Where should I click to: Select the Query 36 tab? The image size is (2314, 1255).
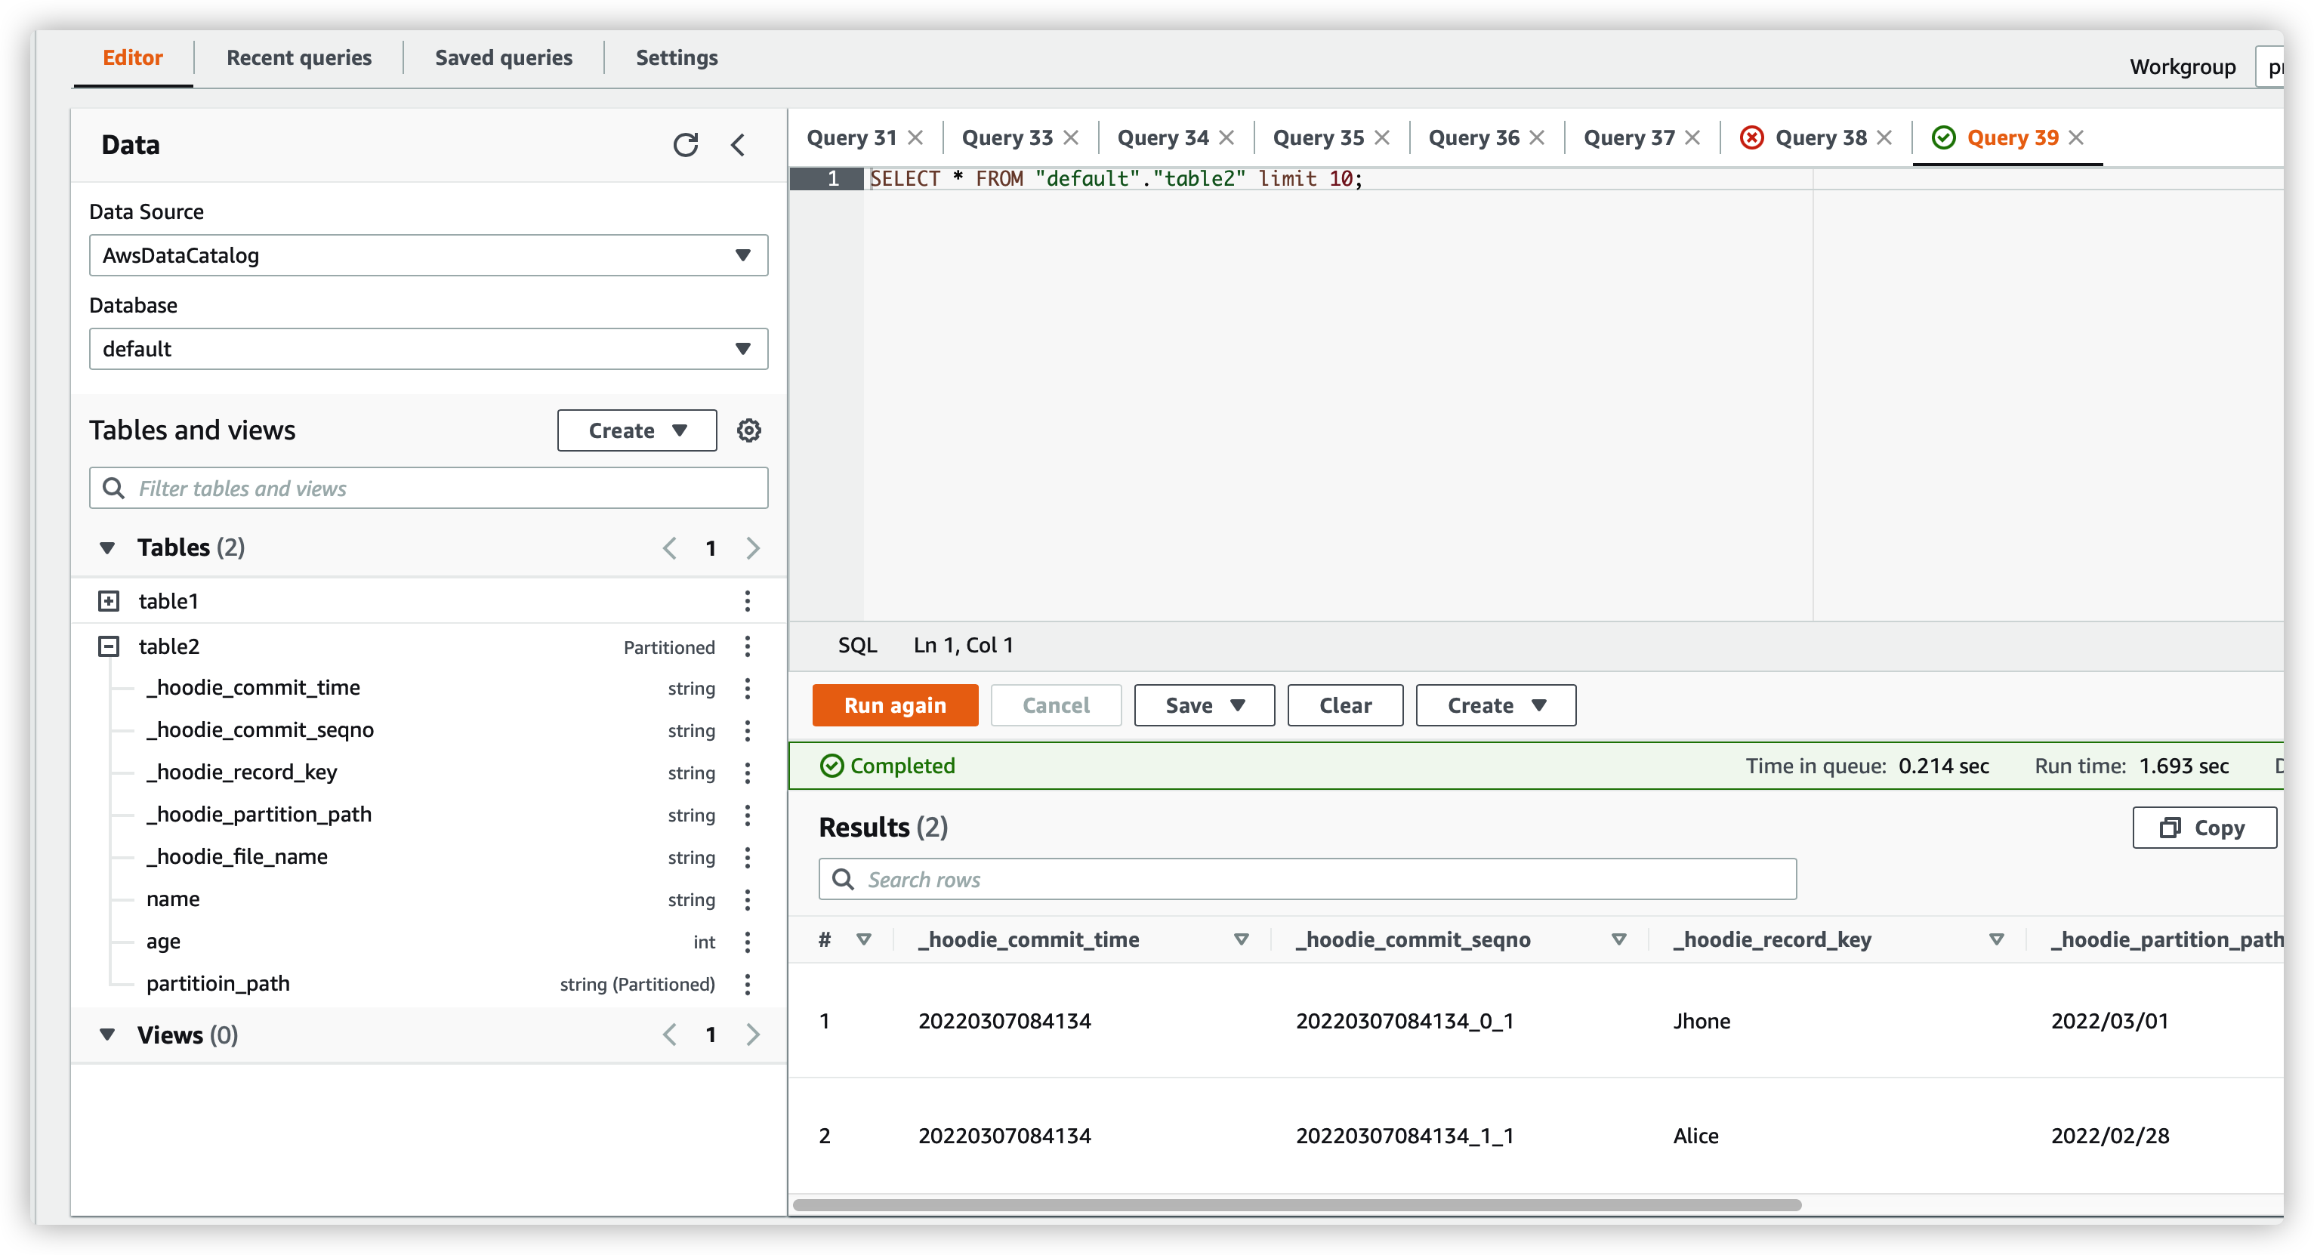coord(1473,137)
